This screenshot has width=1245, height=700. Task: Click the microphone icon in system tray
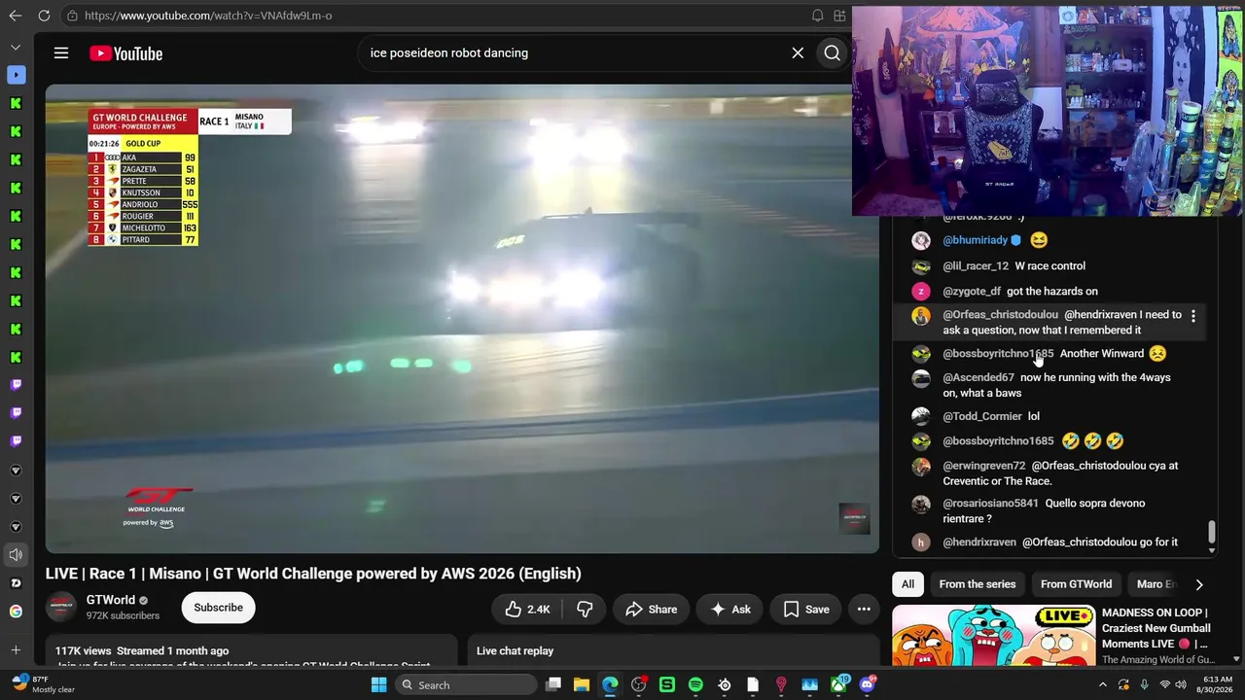click(1144, 685)
